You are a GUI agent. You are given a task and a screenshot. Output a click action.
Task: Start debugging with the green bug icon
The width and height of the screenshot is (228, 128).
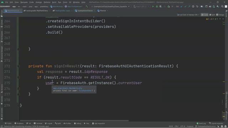(157, 6)
